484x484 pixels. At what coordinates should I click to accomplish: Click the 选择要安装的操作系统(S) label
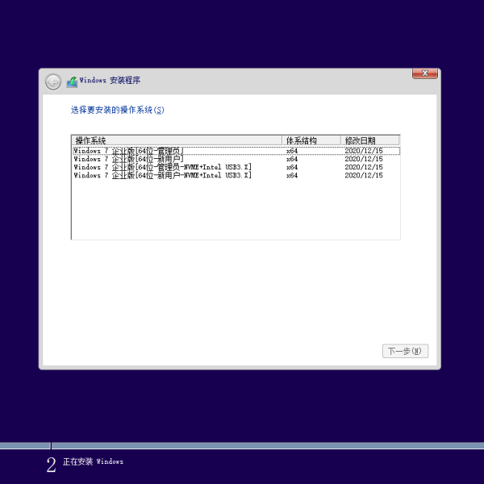[x=117, y=110]
